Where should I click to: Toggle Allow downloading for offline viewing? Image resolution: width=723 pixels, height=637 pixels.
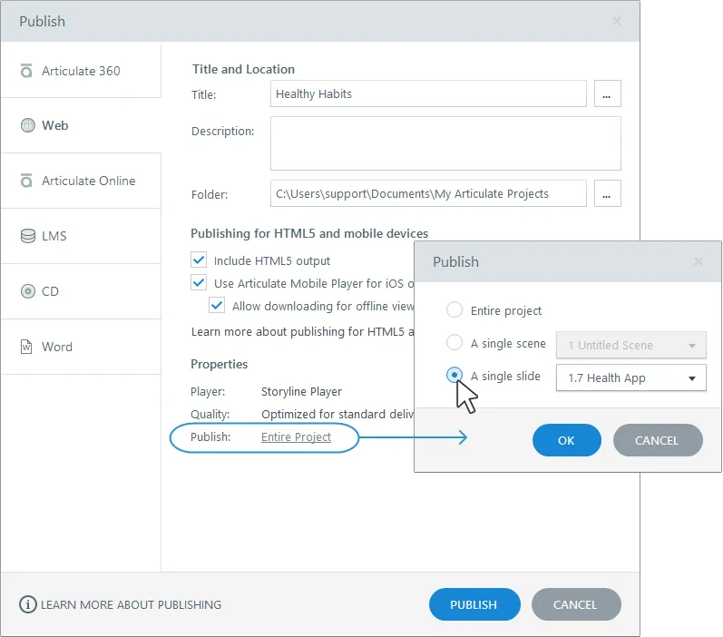pos(217,306)
